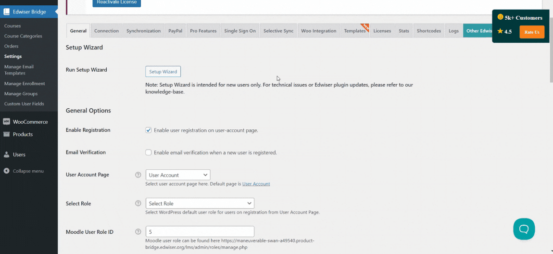The height and width of the screenshot is (254, 553).
Task: Open the Select Role dropdown
Action: (x=200, y=203)
